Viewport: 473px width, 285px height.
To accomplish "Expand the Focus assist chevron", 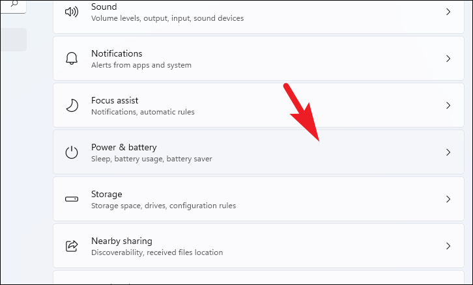I will (448, 105).
